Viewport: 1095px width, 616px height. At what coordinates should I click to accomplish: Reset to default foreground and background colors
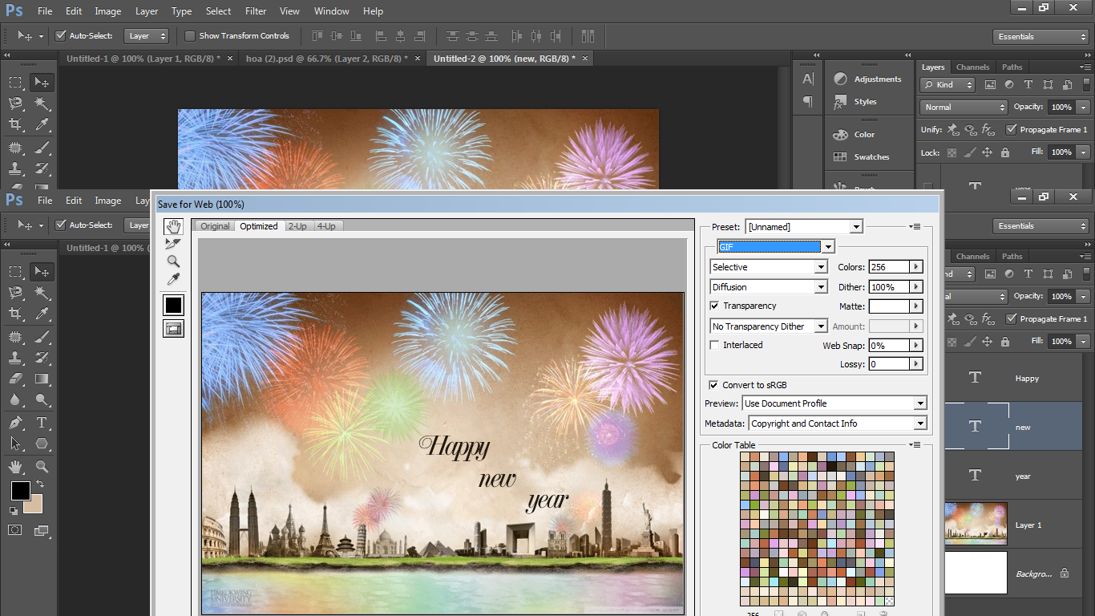[14, 511]
